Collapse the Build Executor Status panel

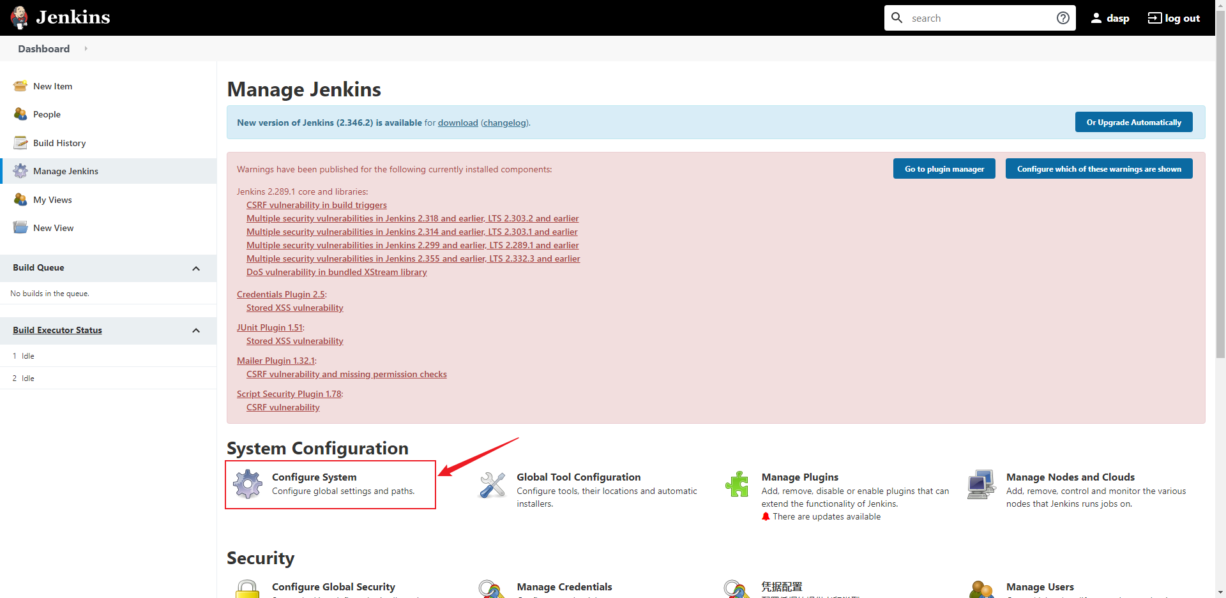[x=196, y=331]
